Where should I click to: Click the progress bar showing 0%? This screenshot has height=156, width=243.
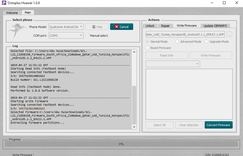[x=121, y=144]
